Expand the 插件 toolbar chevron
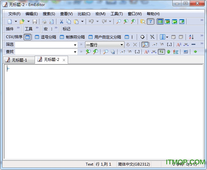Viewport: 207px width, 170px height. click(x=18, y=28)
